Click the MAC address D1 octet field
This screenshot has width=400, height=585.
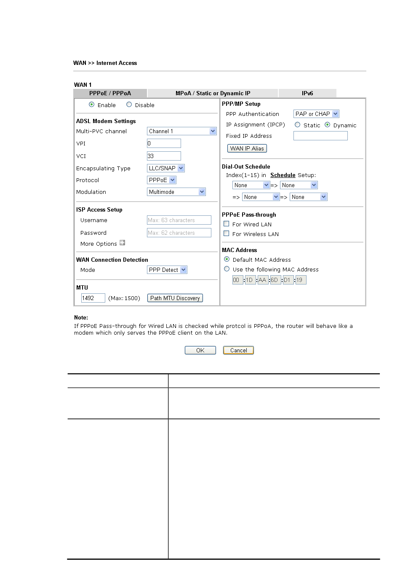pos(288,280)
